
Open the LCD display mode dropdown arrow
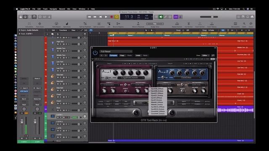point(152,17)
